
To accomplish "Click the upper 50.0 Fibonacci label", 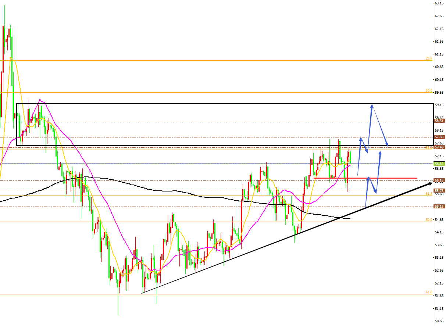I will click(x=429, y=90).
